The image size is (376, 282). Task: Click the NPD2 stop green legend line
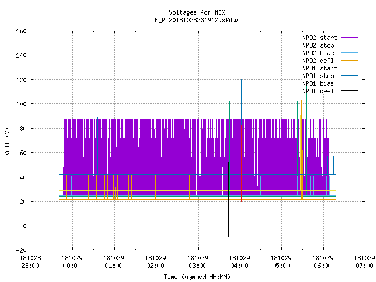pyautogui.click(x=350, y=45)
